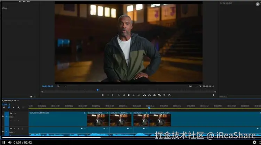Close the overlay with the X button
This screenshot has height=145, width=261.
(x=258, y=4)
